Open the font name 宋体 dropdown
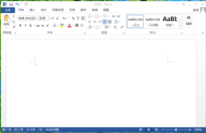The width and height of the screenshot is (206, 133). click(x=37, y=18)
